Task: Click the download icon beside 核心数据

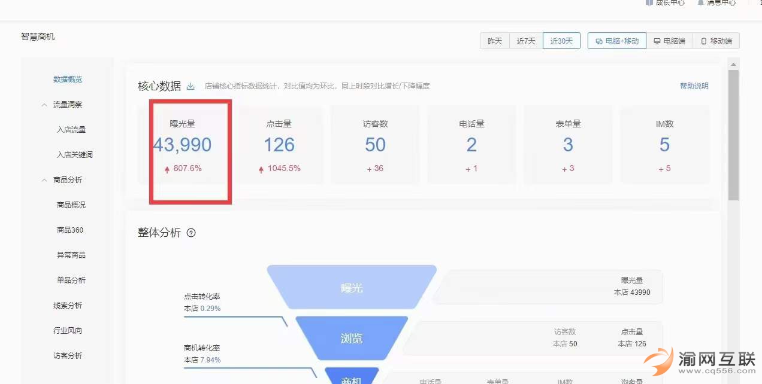Action: [190, 86]
